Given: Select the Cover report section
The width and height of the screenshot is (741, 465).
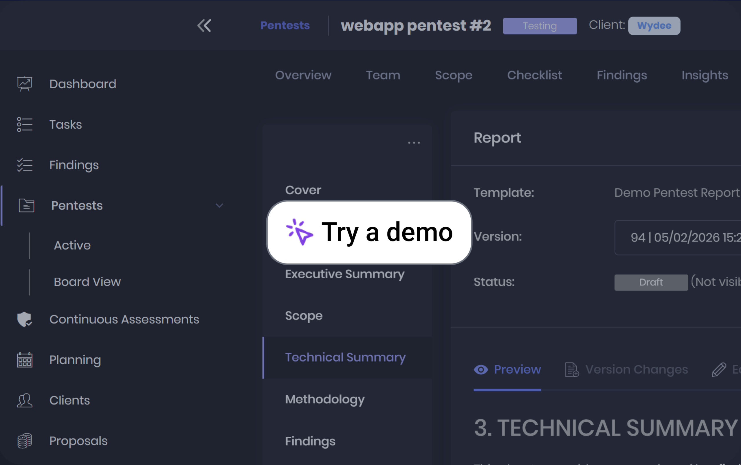Looking at the screenshot, I should pyautogui.click(x=303, y=190).
